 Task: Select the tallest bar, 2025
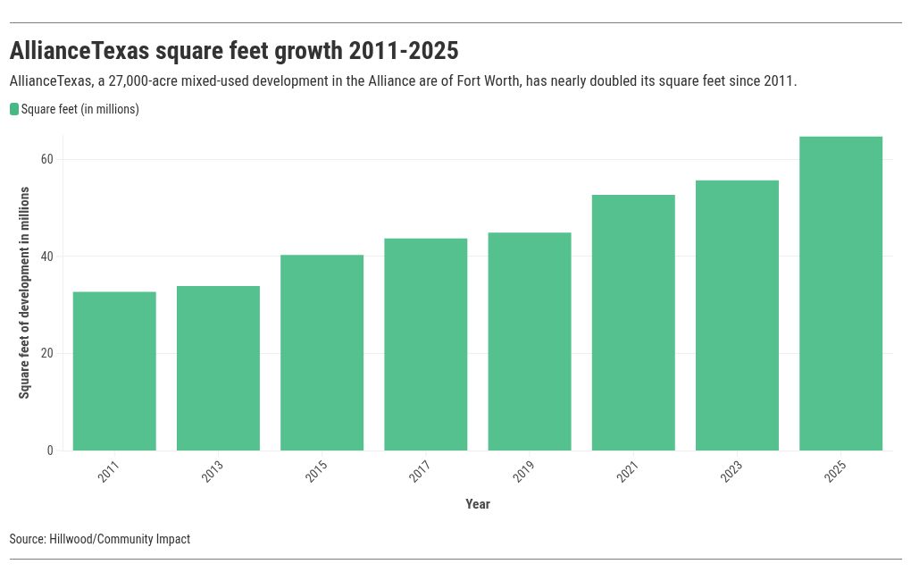[x=840, y=293]
